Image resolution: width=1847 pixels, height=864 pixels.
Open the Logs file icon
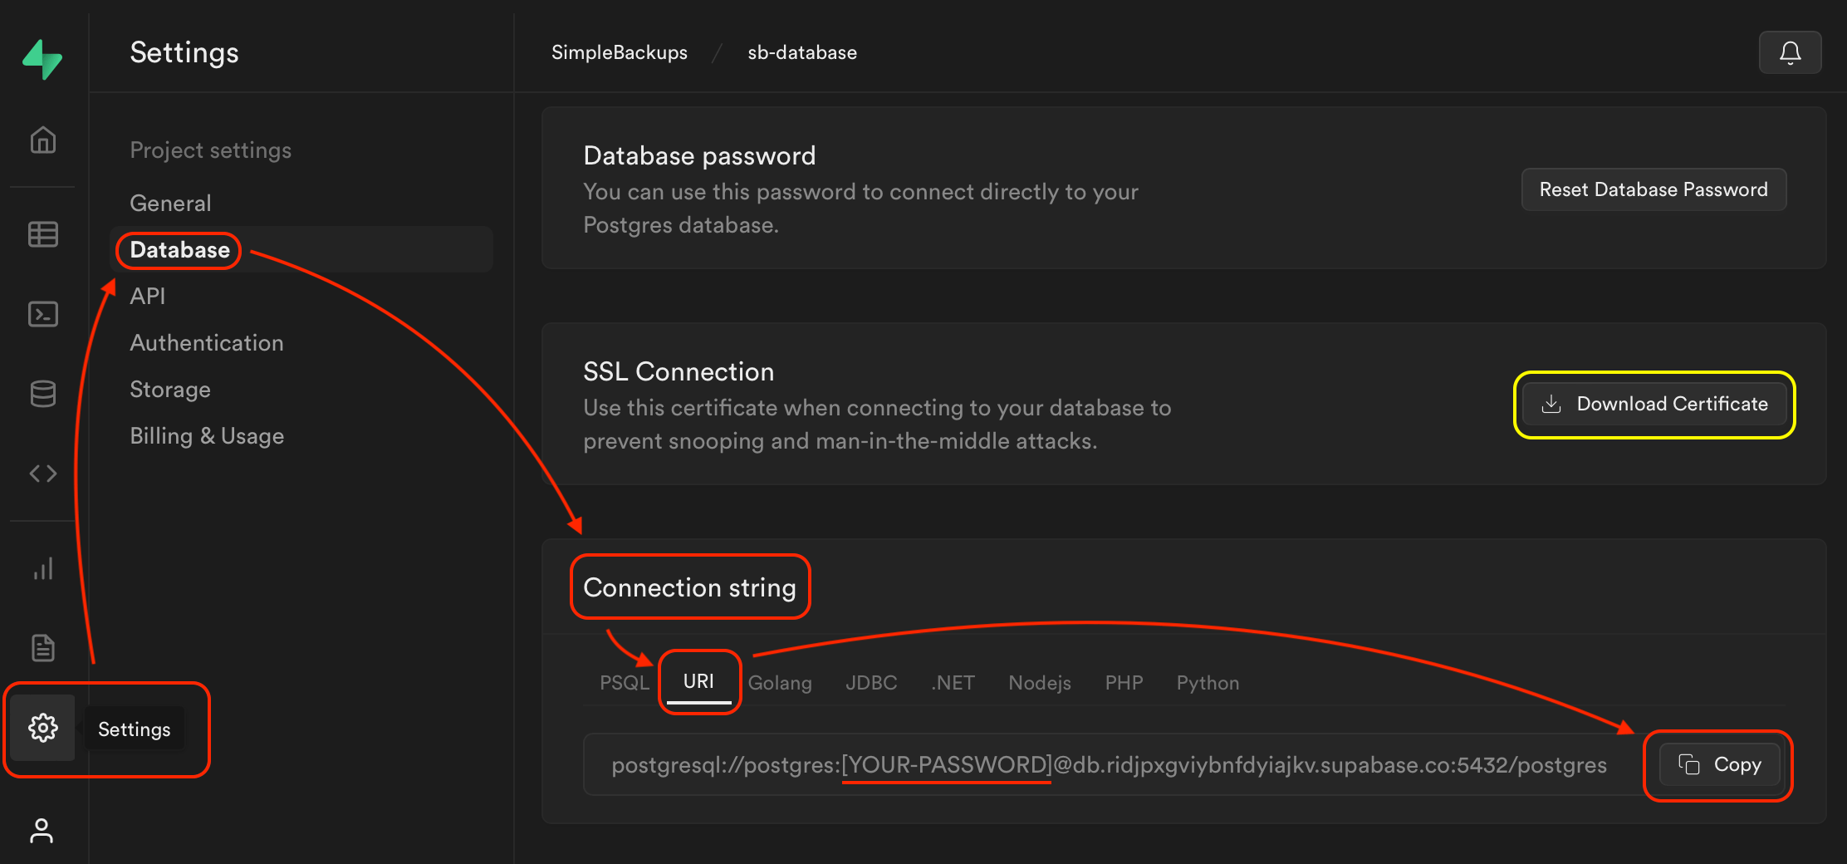pyautogui.click(x=42, y=648)
